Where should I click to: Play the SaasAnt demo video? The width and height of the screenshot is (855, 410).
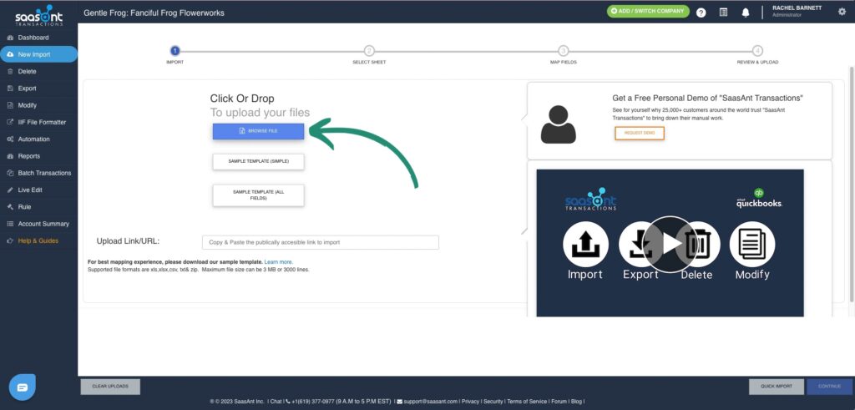coord(670,243)
